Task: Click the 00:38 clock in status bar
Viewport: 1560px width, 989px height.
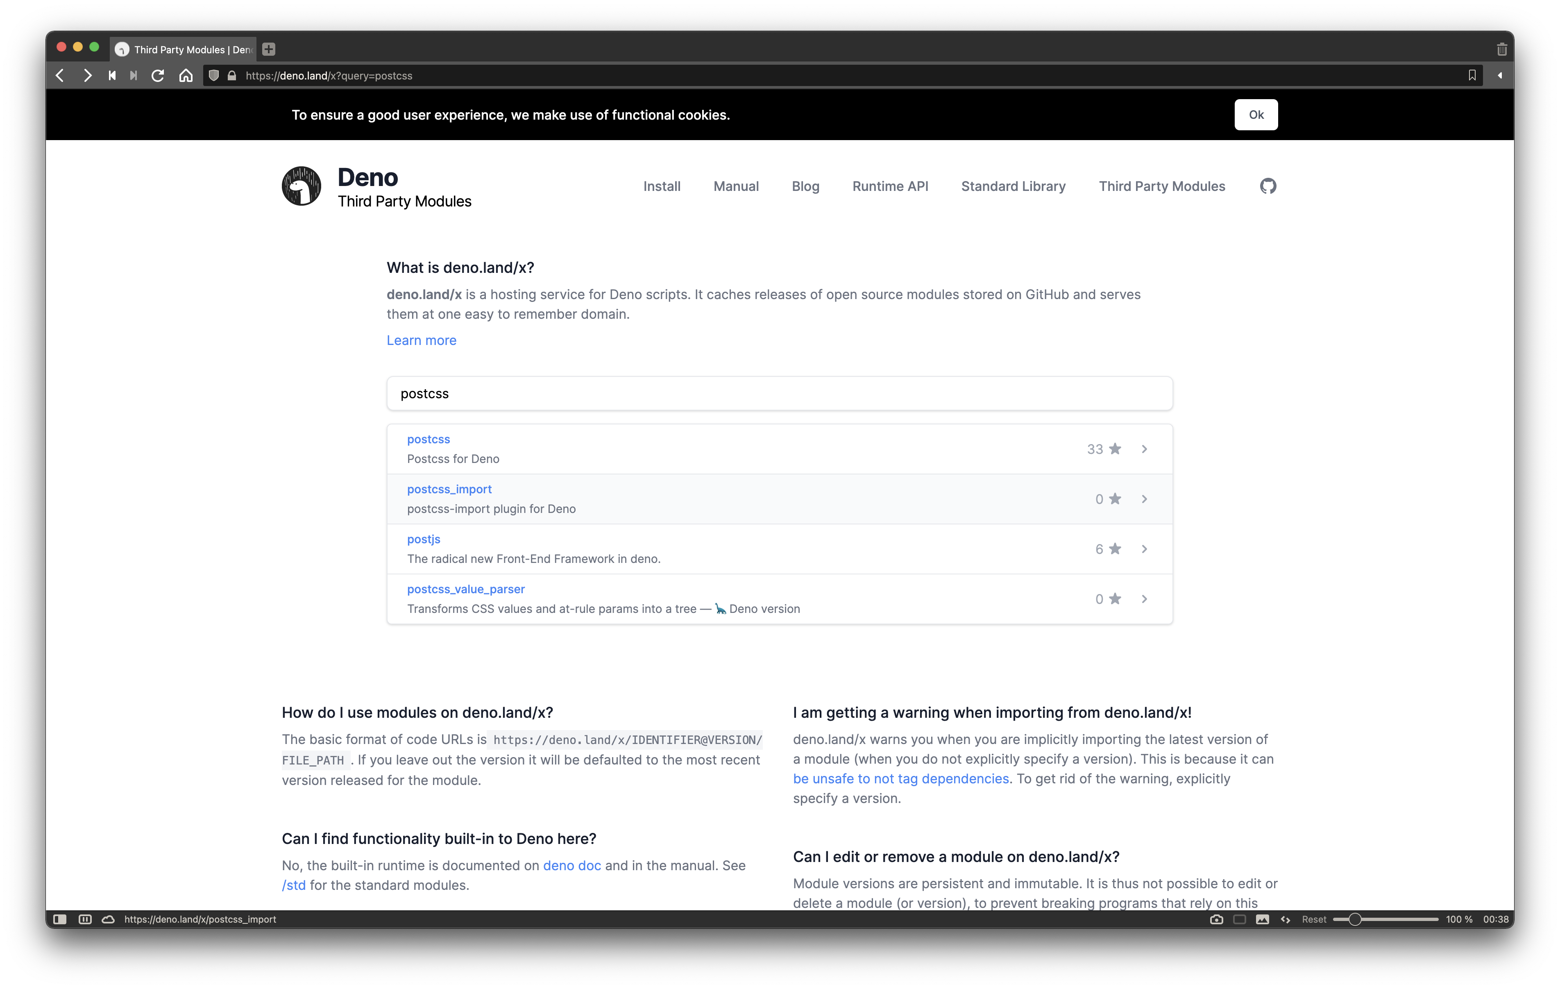Action: (x=1495, y=919)
